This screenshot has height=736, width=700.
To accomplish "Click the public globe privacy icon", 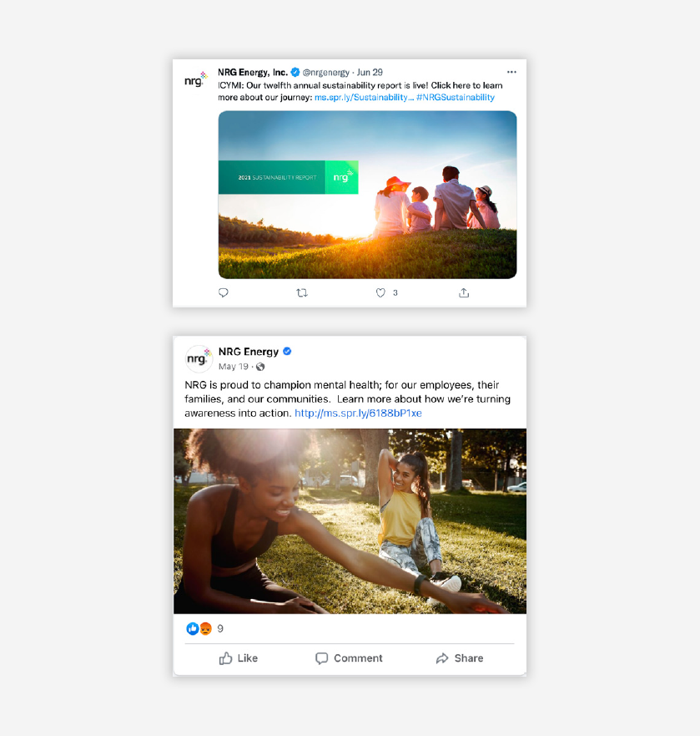I will tap(260, 367).
